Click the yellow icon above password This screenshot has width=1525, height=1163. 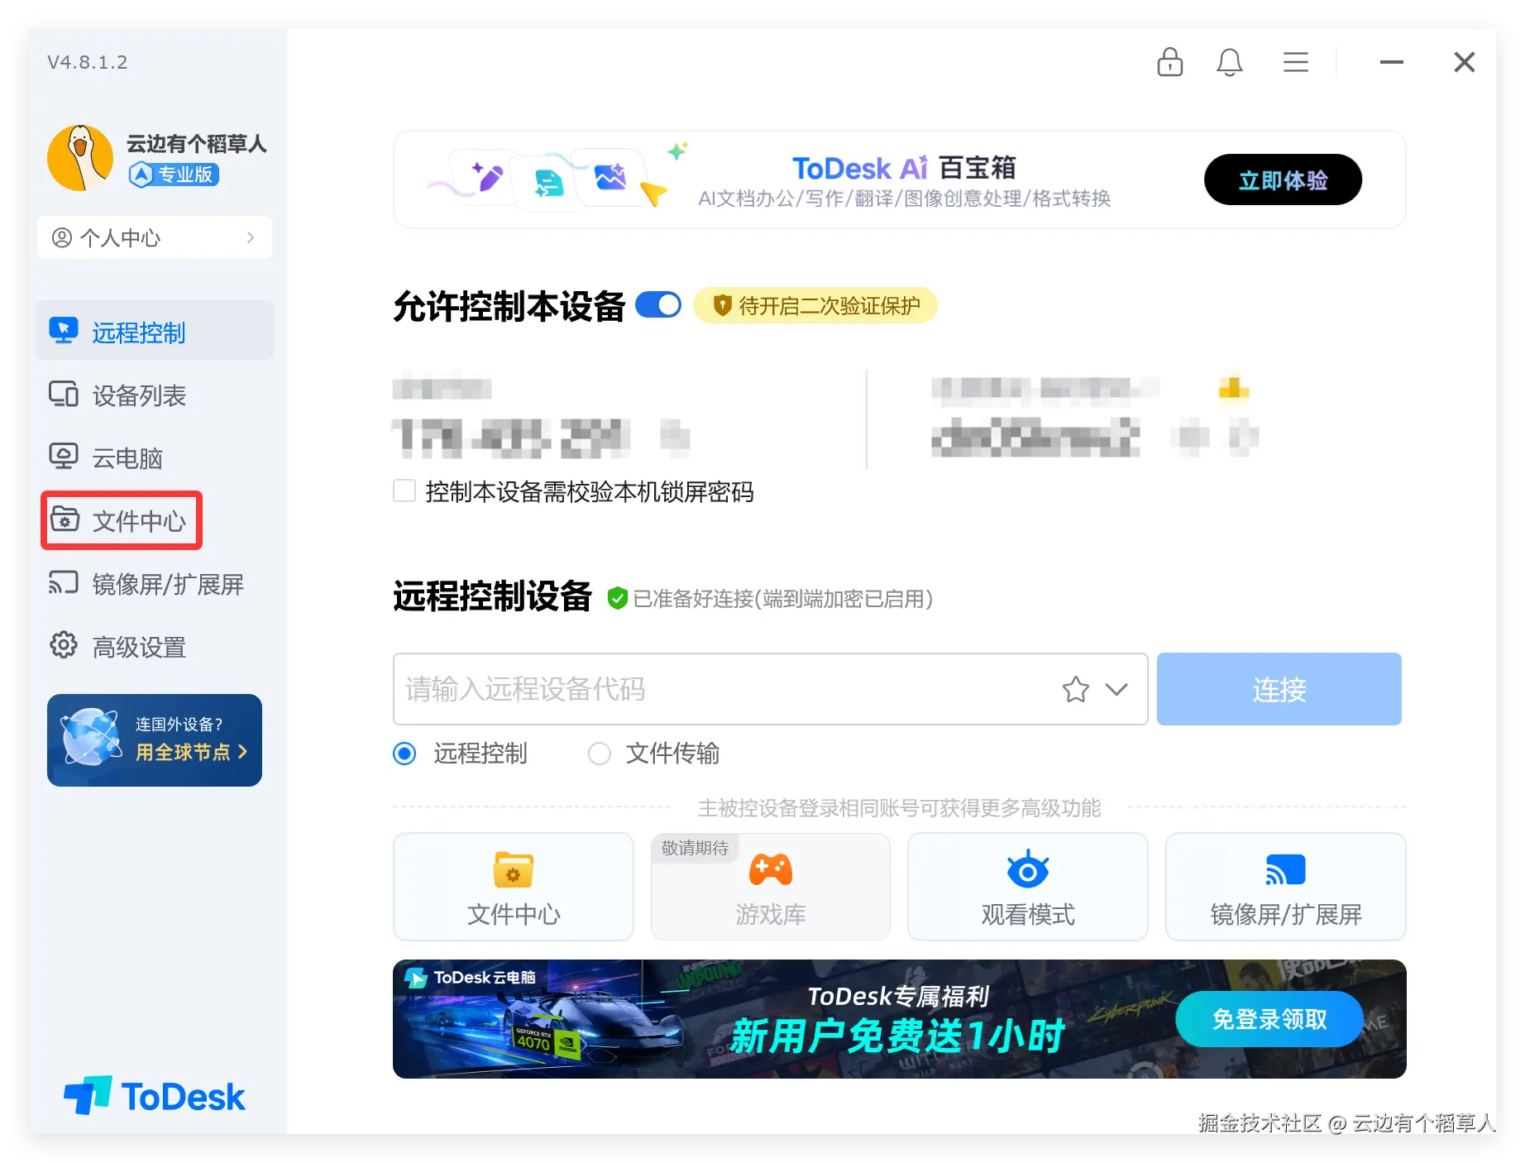(x=1233, y=388)
